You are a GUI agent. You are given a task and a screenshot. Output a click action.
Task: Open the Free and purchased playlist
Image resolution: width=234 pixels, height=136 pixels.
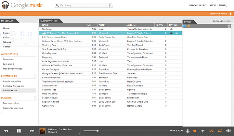point(13,68)
